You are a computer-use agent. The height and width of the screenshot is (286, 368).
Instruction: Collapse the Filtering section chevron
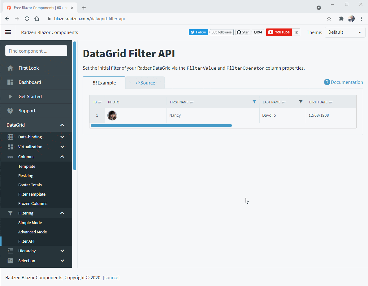[62, 213]
